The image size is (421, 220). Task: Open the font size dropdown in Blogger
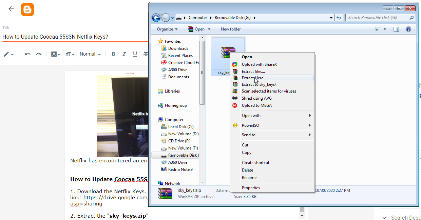[x=70, y=54]
